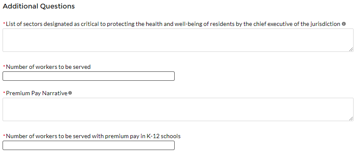The width and height of the screenshot is (357, 153).
Task: Click required asterisk before 'Number of workers to be served'
Action: [4, 66]
